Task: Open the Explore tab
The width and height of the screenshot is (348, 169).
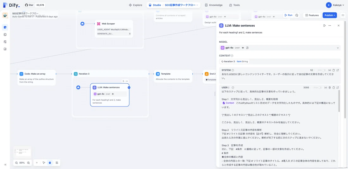Action: pos(135,5)
